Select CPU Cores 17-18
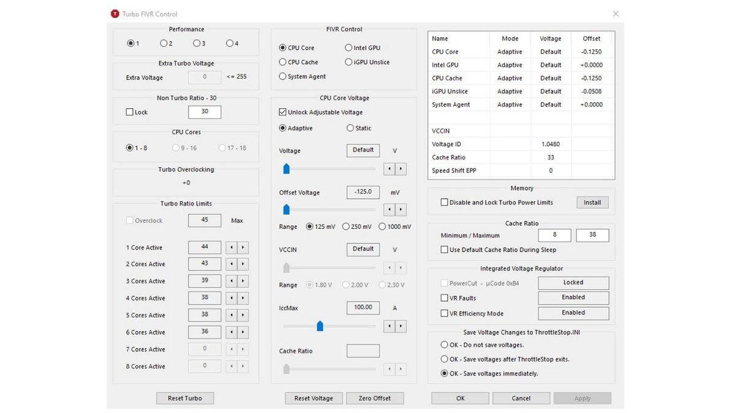Viewport: 735px width, 413px height. 222,147
